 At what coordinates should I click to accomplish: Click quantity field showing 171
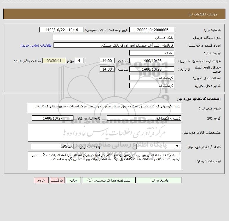coord(159,147)
